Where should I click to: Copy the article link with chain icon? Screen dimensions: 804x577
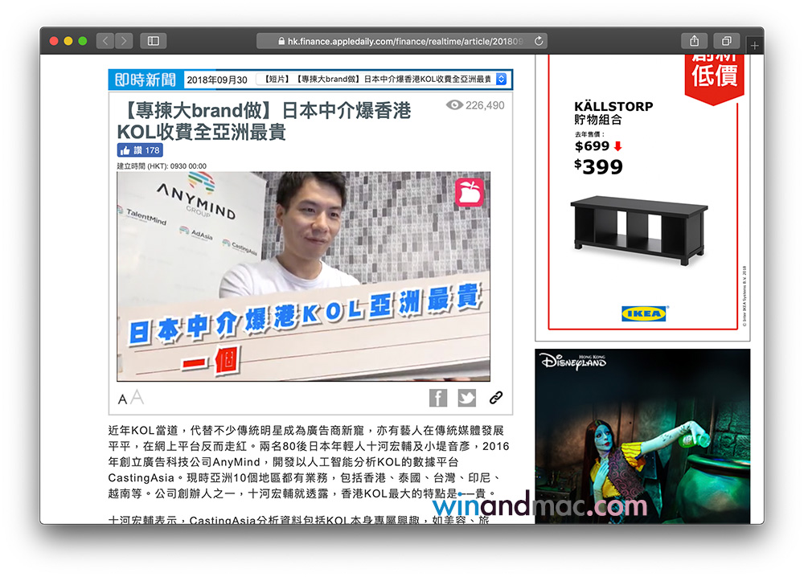496,398
